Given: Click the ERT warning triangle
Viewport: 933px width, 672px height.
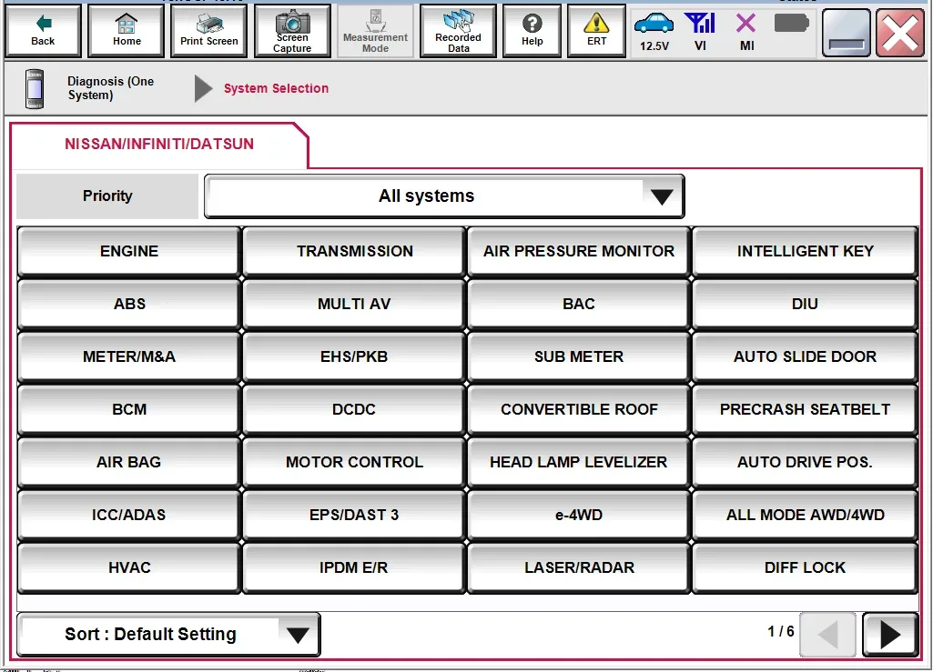Looking at the screenshot, I should point(596,31).
